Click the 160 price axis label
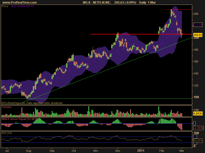The image size is (205, 153). coord(196,61)
